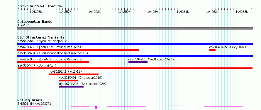Screen dimensions: 261x110
Task: Click the 104257k ruler tick label
Action: click(x=65, y=12)
